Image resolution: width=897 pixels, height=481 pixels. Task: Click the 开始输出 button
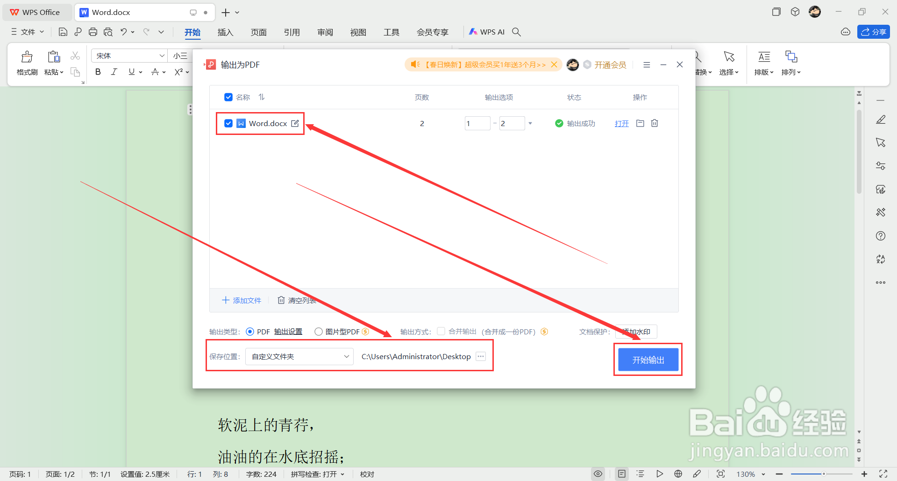point(648,360)
